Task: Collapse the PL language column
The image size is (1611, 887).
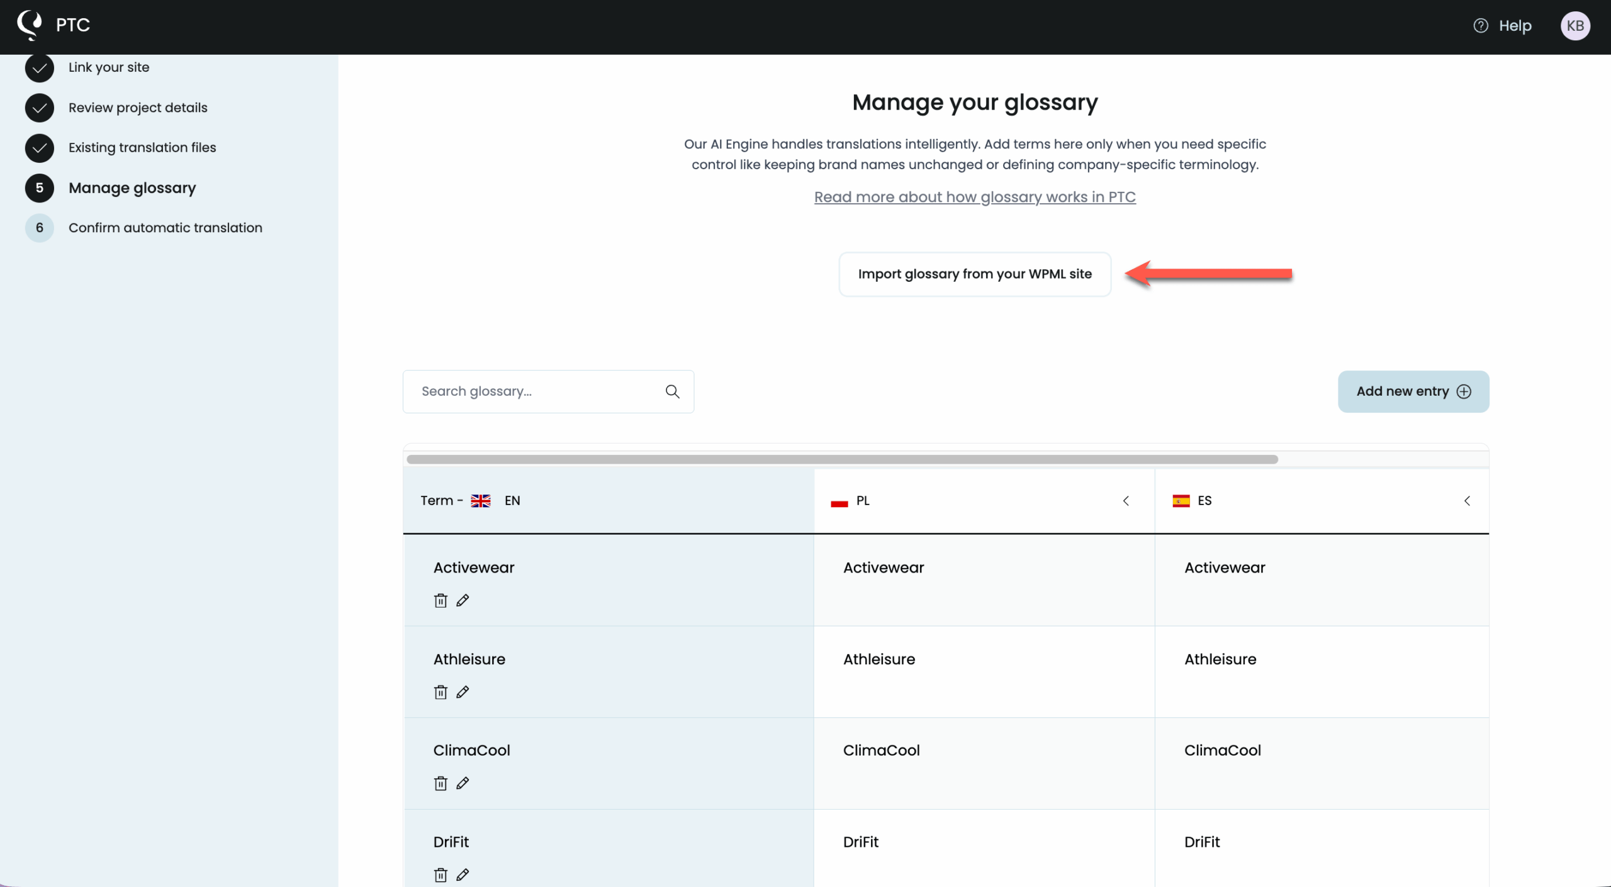Action: click(x=1126, y=501)
